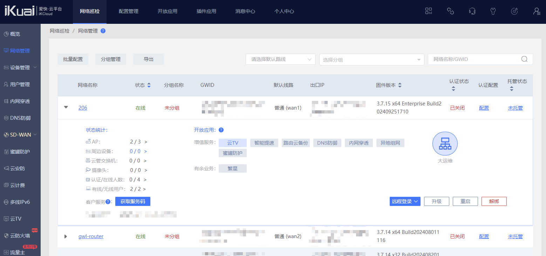Viewport: 546px width, 256px height.
Task: Click the link chain icon in header
Action: click(x=450, y=11)
